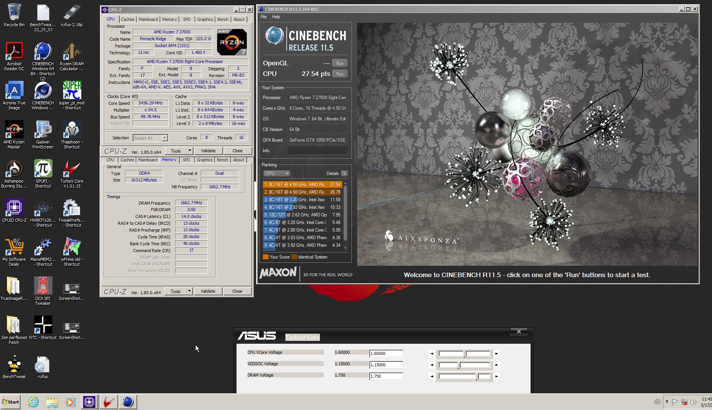Click Close button in lower CPU-Z window
Screen dimensions: 712x410
coord(237,291)
